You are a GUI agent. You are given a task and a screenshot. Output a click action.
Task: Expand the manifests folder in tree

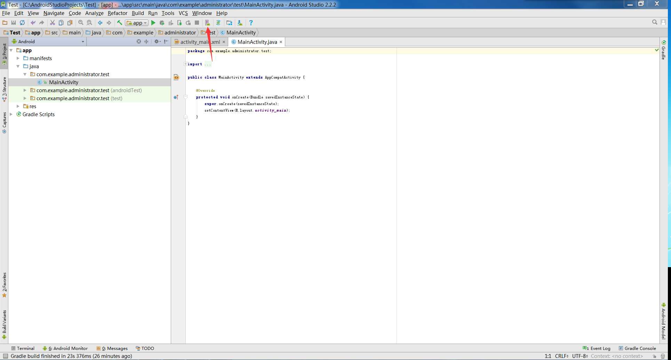[18, 58]
